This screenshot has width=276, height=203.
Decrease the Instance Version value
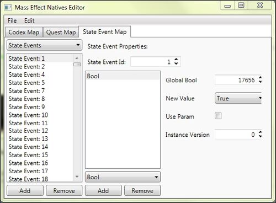pos(260,137)
